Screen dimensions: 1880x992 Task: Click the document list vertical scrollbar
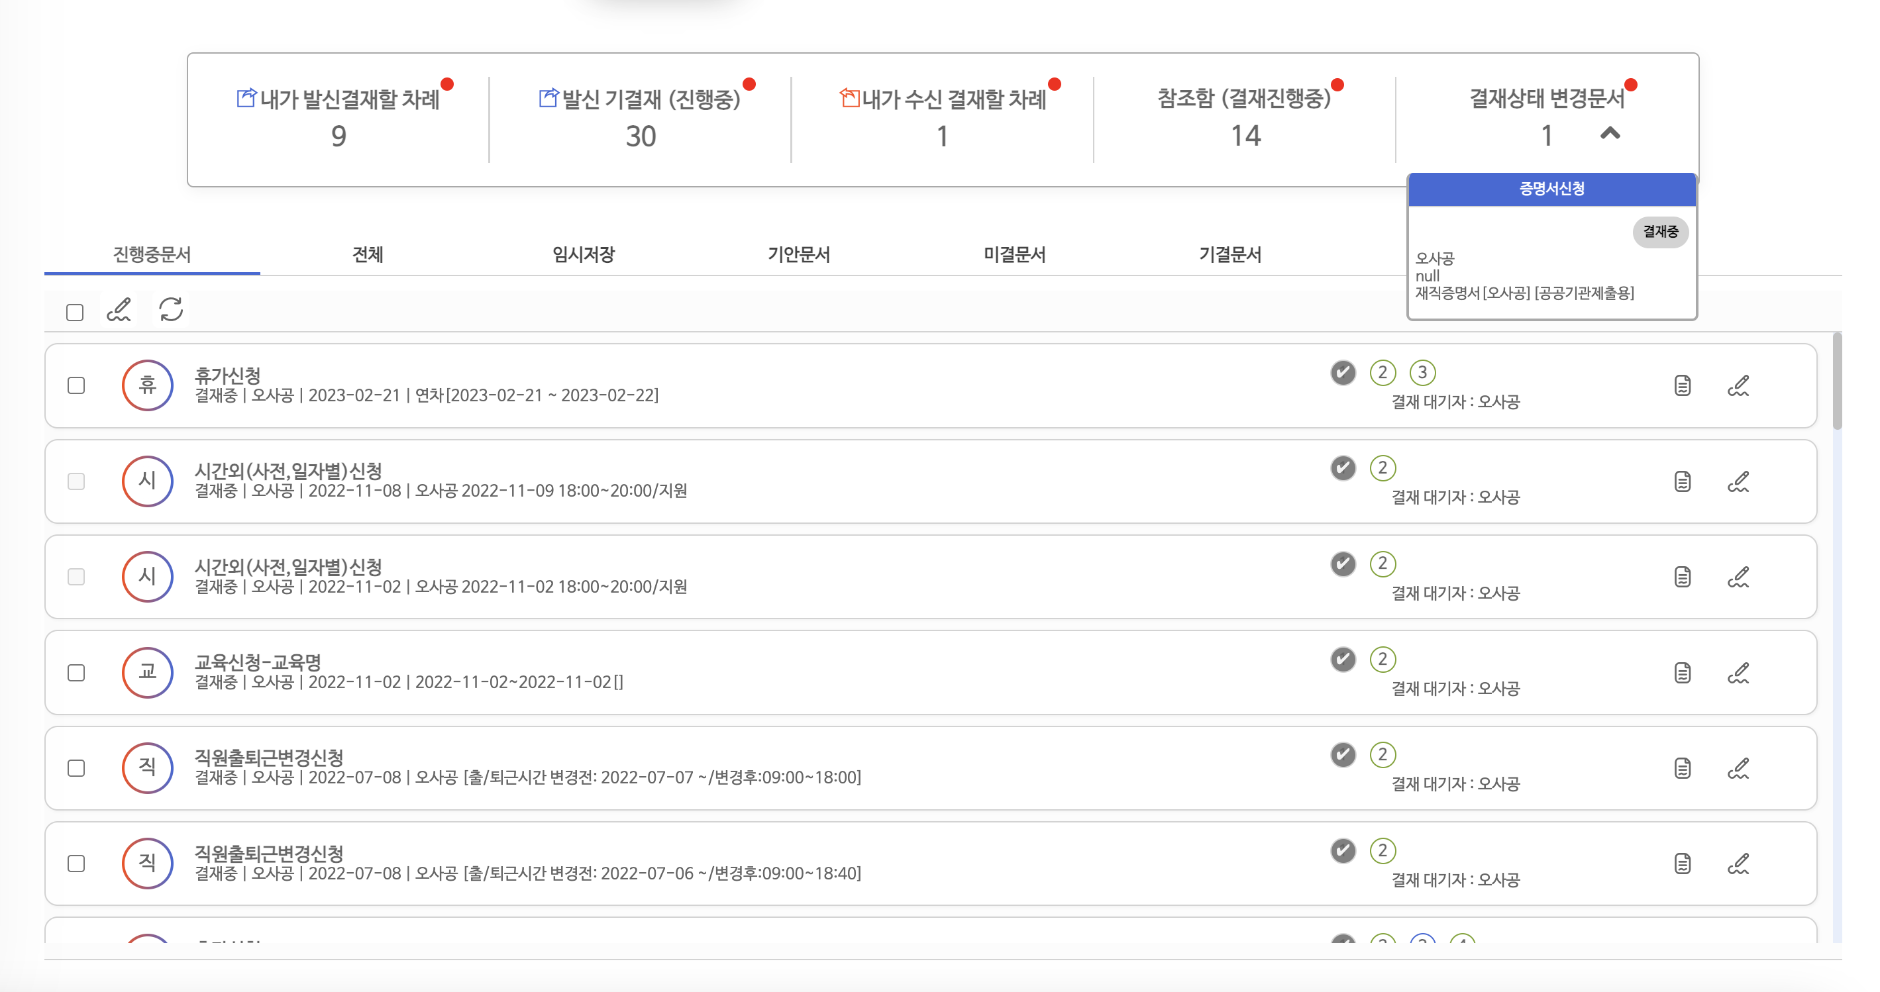pyautogui.click(x=1836, y=381)
